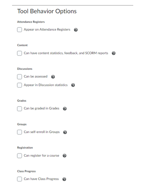
Task: Show help for Can be assessed
Action: coord(53,77)
